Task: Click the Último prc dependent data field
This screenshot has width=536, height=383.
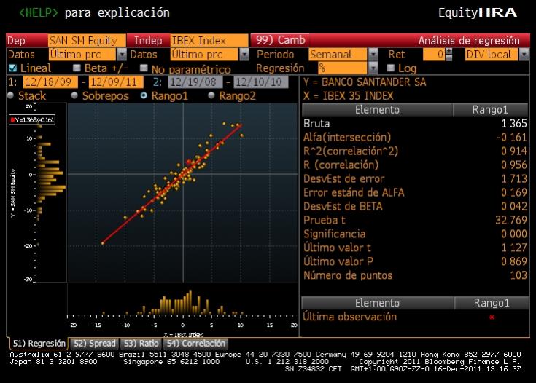Action: pyautogui.click(x=82, y=55)
